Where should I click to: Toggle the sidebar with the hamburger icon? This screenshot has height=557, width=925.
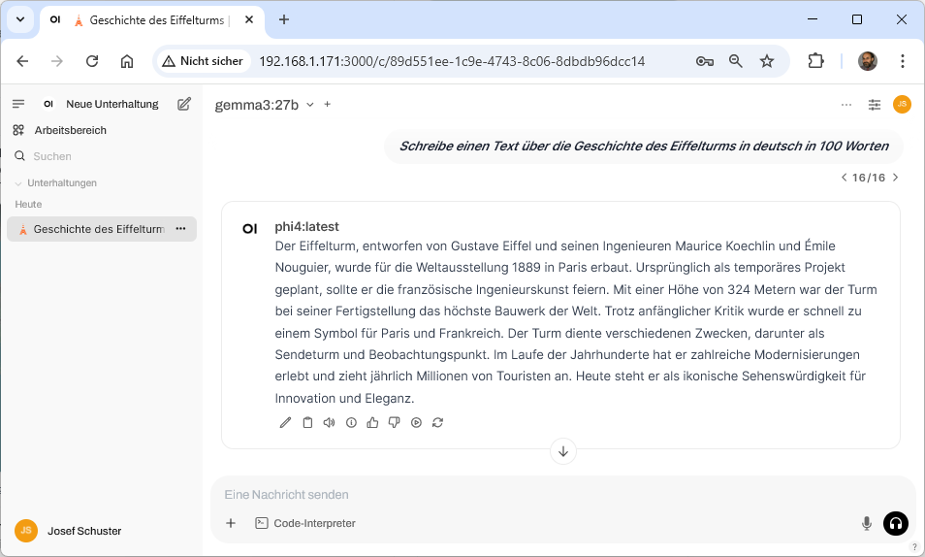18,104
